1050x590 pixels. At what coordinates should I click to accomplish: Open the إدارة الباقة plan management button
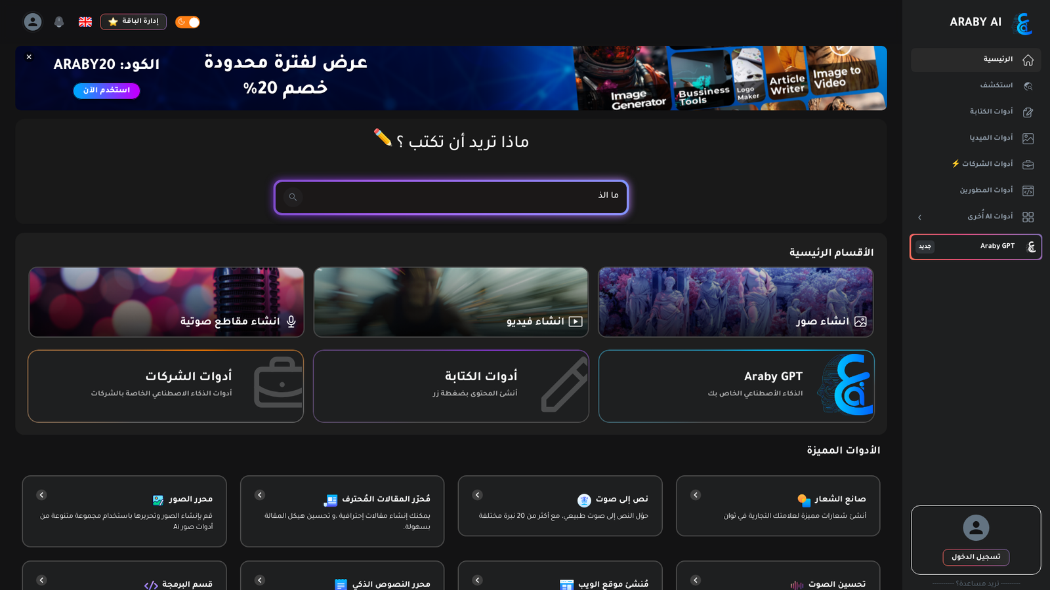click(133, 22)
